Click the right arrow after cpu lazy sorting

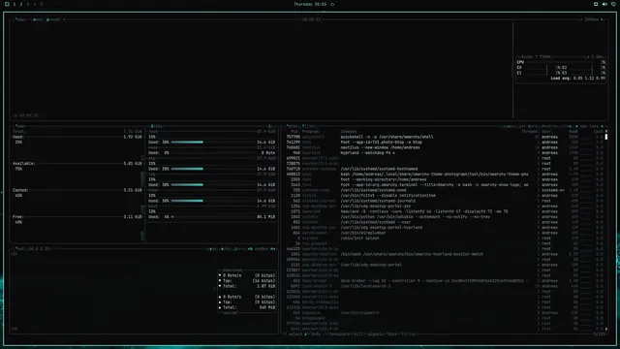click(x=602, y=126)
